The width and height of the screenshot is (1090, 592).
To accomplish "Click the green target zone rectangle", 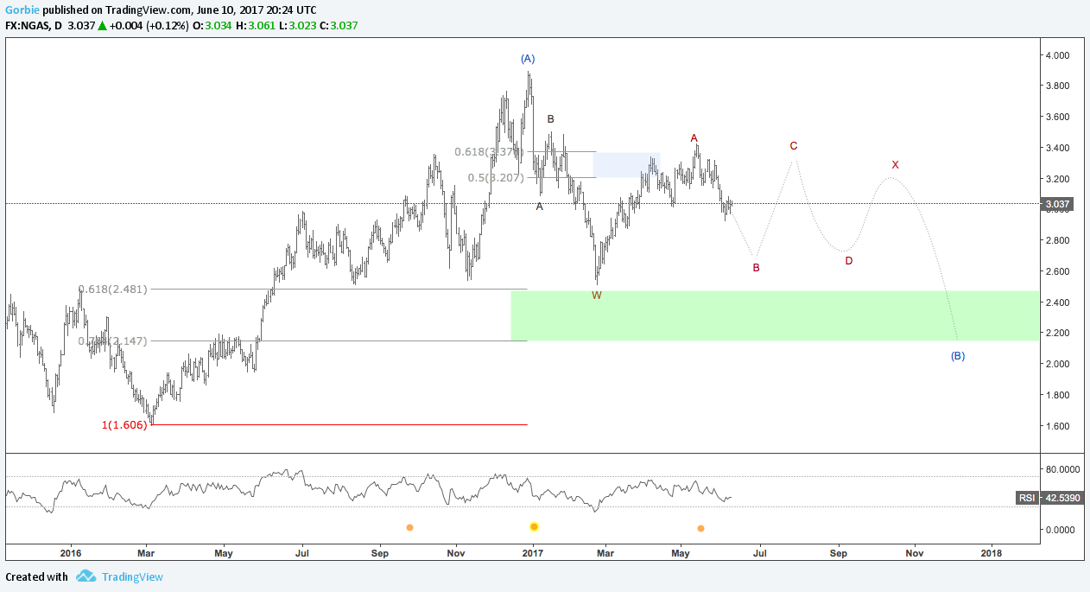I will (775, 315).
